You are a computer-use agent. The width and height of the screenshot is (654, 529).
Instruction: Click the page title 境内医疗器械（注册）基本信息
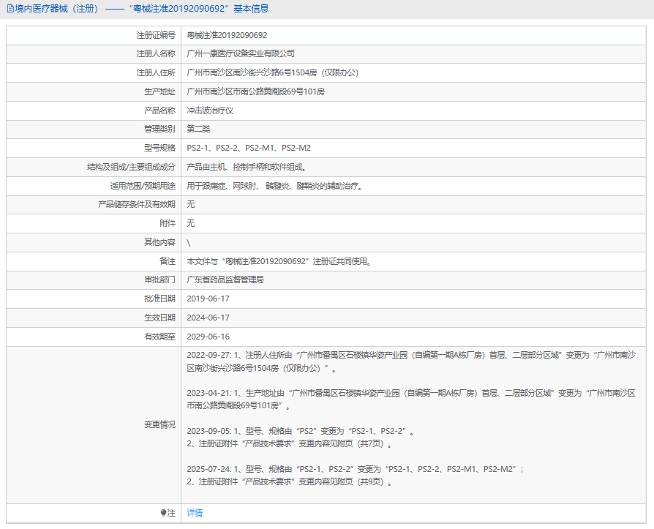click(142, 9)
